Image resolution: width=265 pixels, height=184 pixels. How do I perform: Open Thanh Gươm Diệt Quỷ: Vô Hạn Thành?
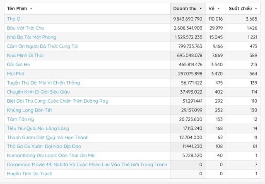click(48, 138)
